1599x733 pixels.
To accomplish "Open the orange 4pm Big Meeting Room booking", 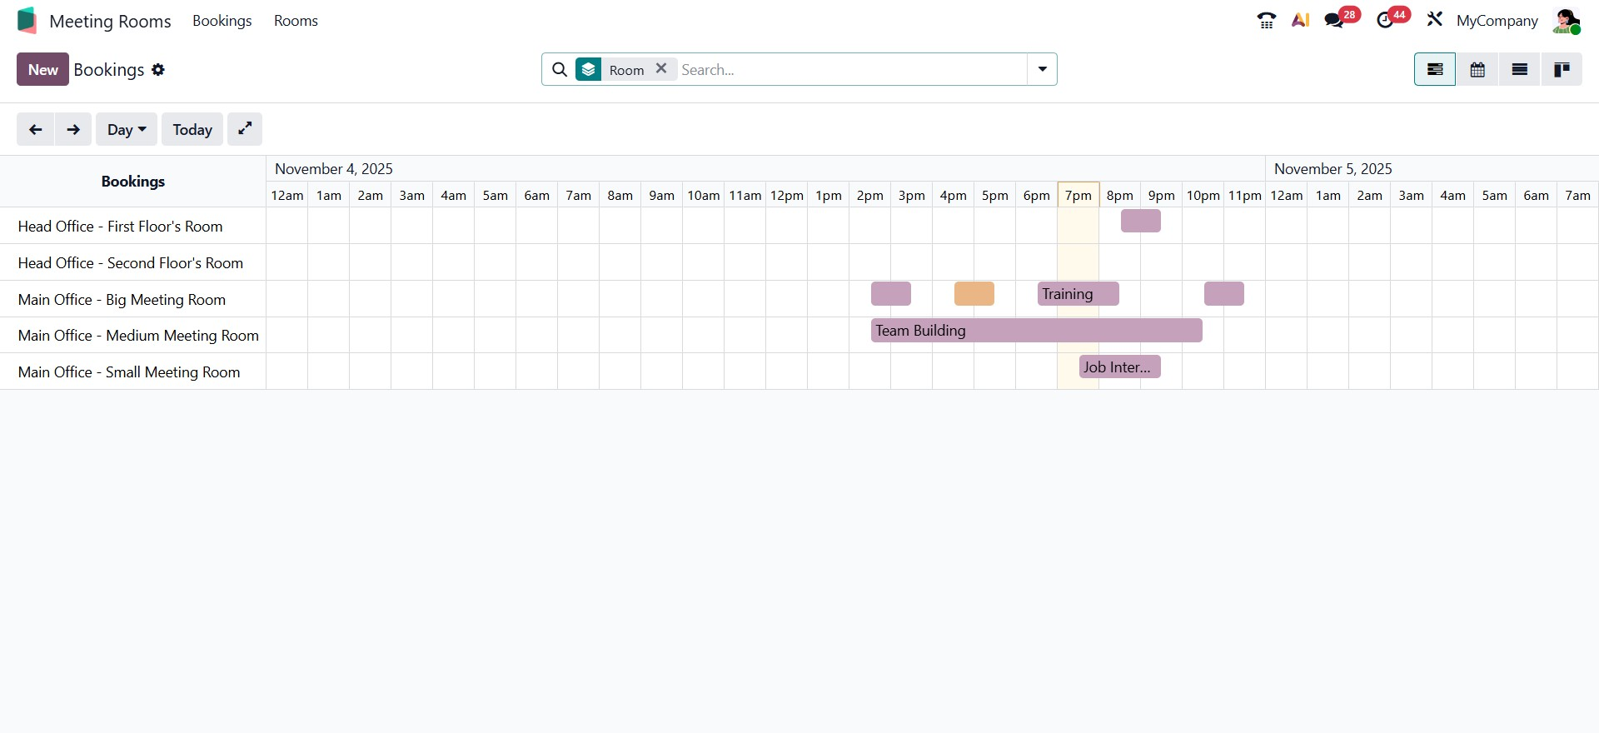I will [x=974, y=293].
